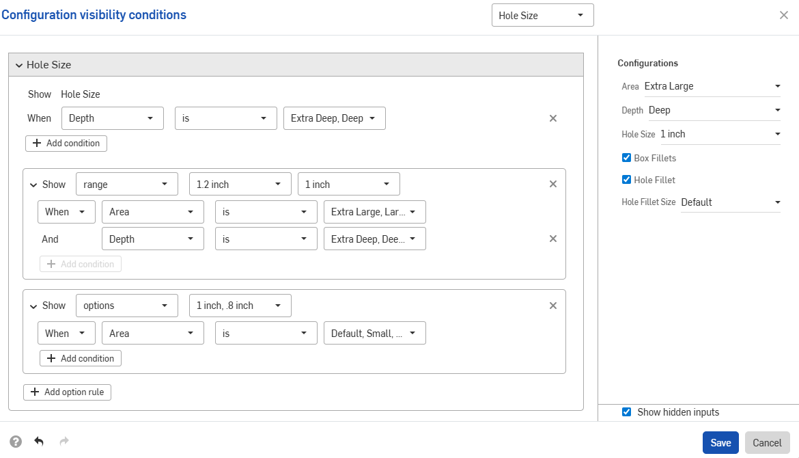
Task: Open the Hole Fillet Size dropdown
Action: 730,202
